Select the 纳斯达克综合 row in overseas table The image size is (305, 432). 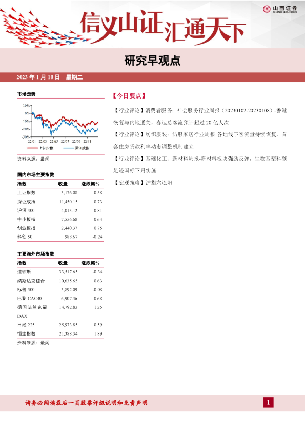tap(60, 281)
